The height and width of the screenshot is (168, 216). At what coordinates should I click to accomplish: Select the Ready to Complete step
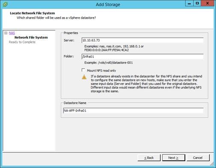pyautogui.click(x=22, y=42)
